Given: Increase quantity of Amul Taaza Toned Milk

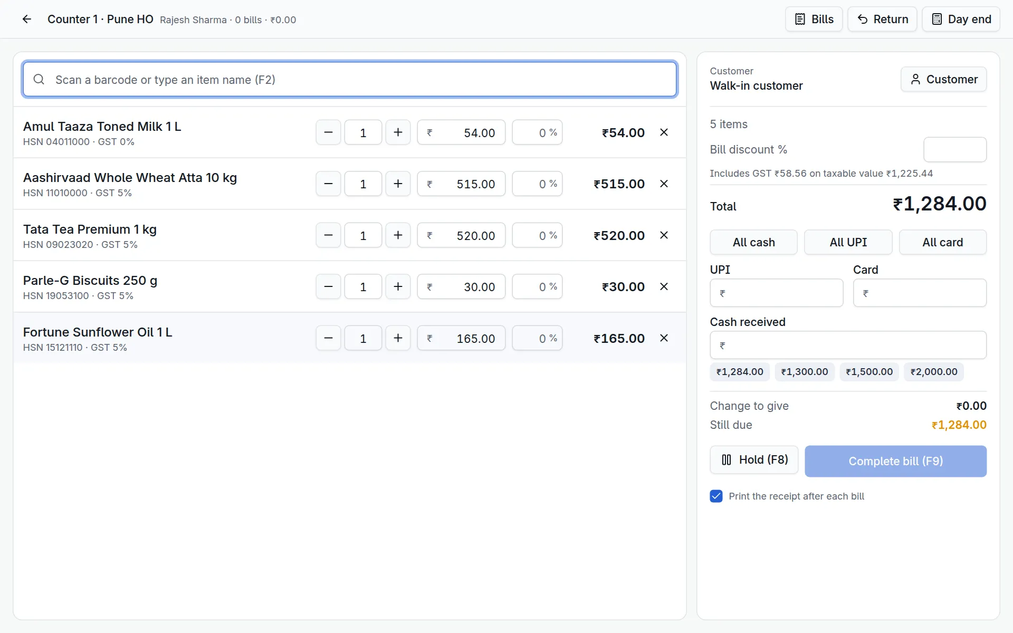Looking at the screenshot, I should (398, 132).
